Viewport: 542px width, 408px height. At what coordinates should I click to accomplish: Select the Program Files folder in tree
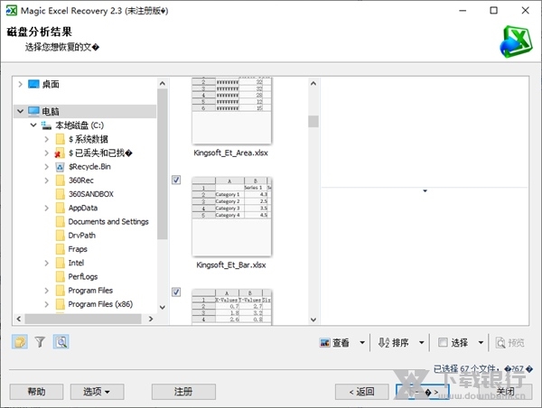(x=89, y=291)
